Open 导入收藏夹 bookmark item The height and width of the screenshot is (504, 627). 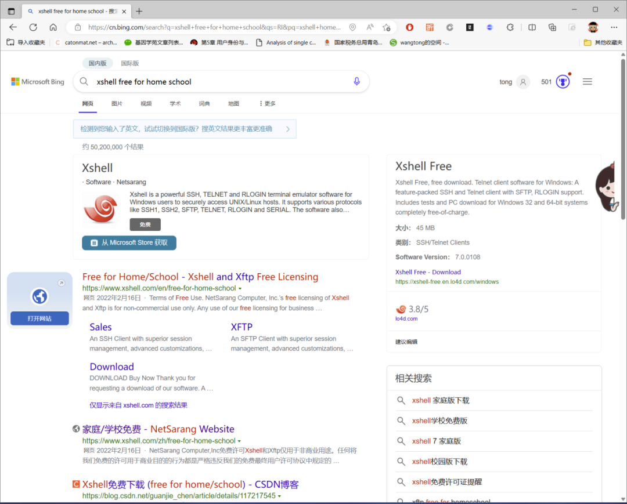click(x=26, y=42)
